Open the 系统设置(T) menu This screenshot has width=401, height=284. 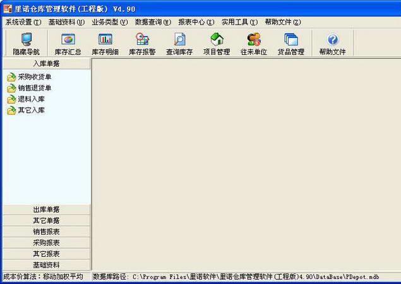tap(23, 22)
